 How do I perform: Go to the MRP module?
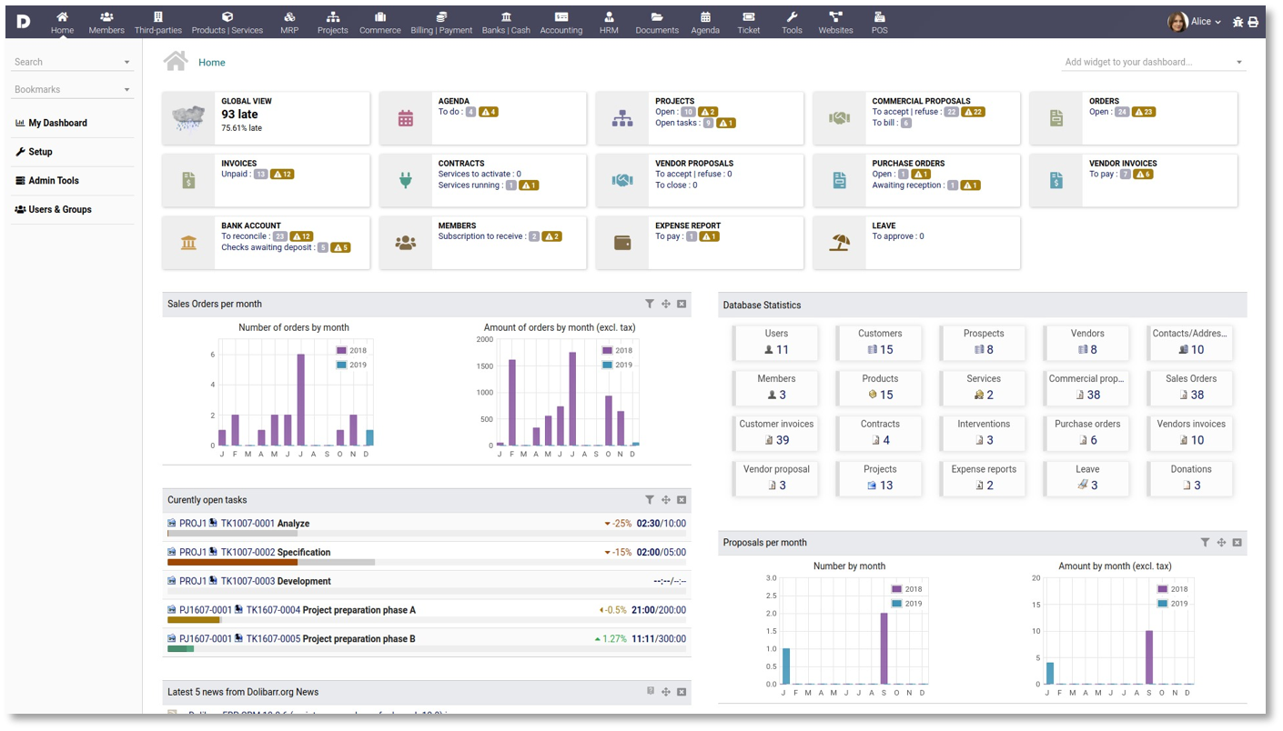[289, 23]
